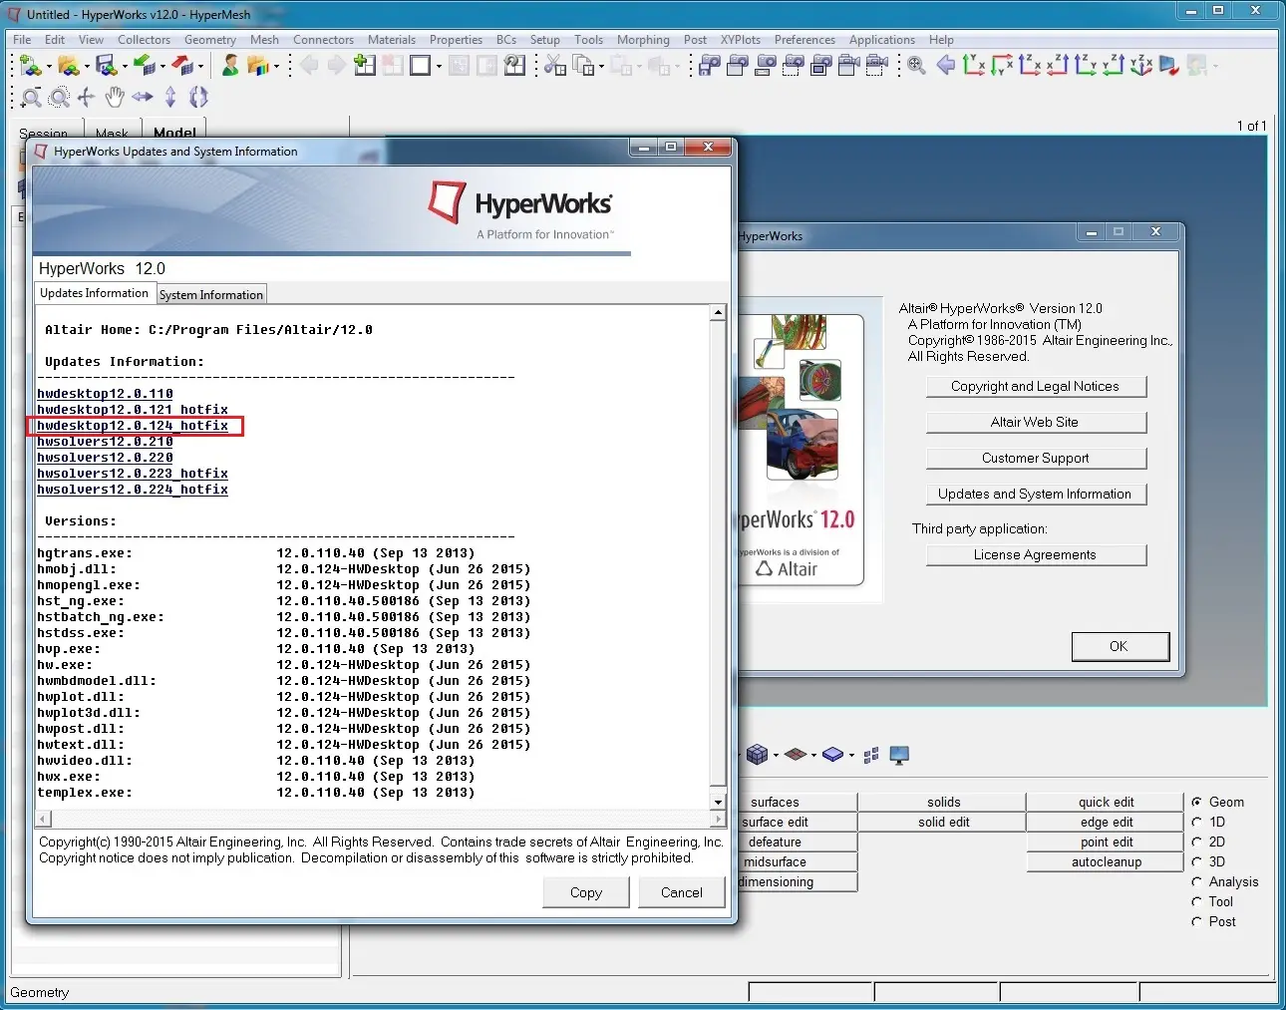Click the Customer Support button

[1035, 459]
